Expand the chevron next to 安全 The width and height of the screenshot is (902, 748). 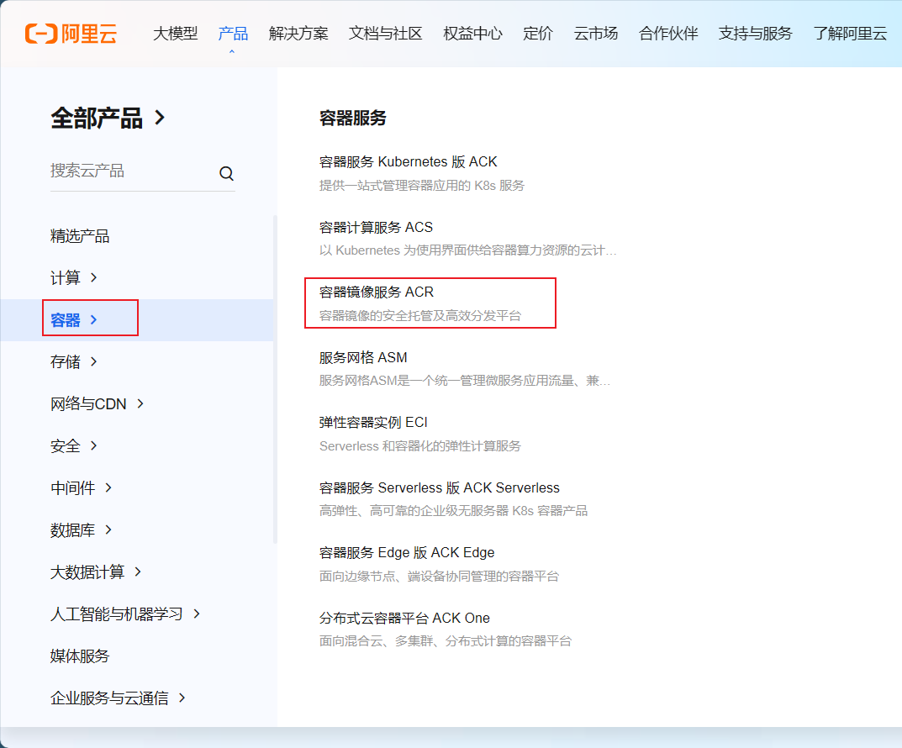click(x=94, y=445)
